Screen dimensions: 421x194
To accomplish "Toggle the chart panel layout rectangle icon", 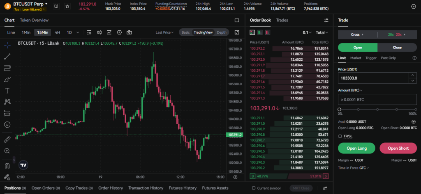I will click(x=237, y=21).
